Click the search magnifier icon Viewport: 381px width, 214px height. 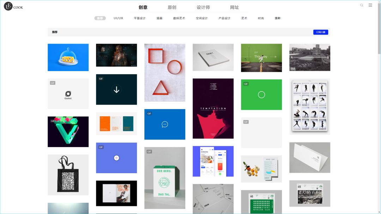click(x=362, y=5)
